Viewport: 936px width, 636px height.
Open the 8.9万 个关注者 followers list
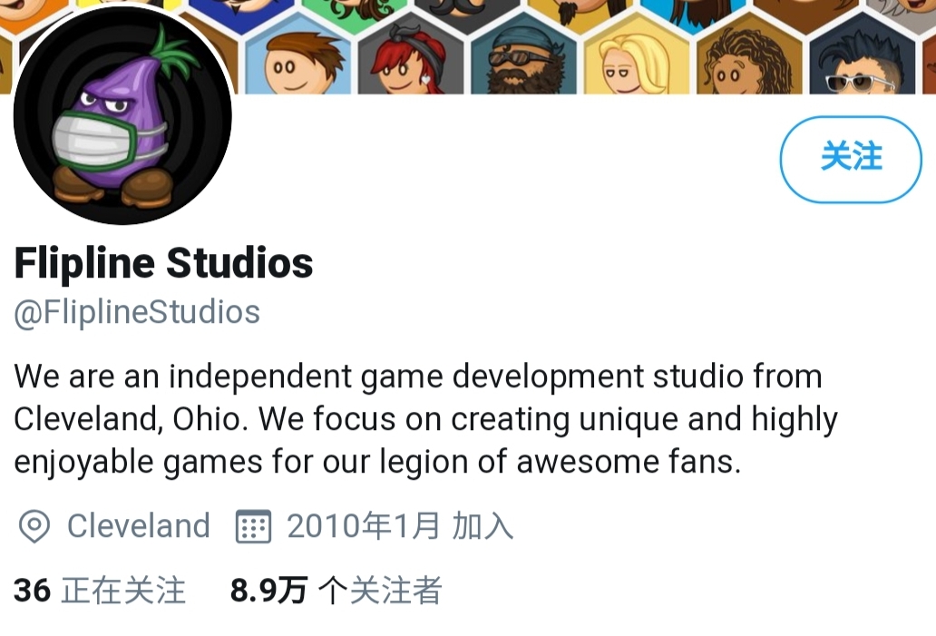coord(336,590)
